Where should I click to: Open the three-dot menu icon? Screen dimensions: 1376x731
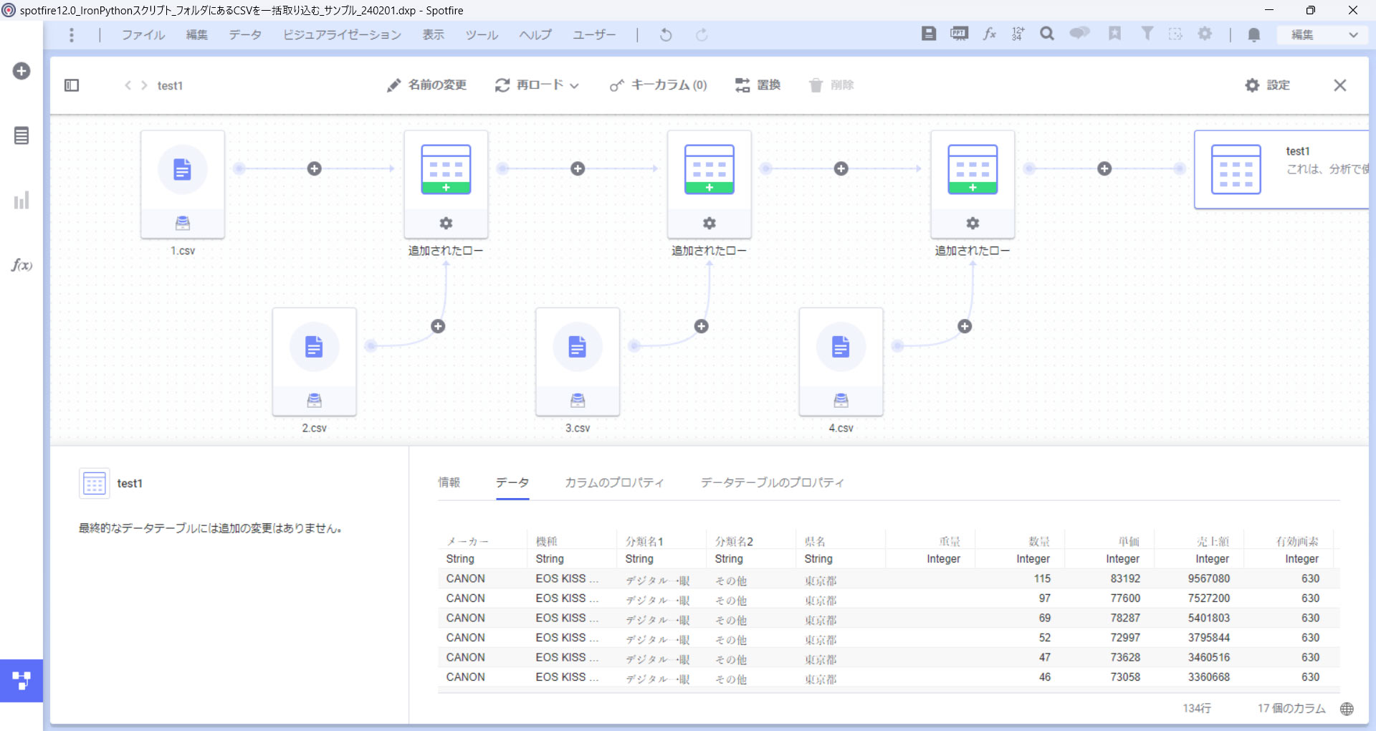point(71,34)
